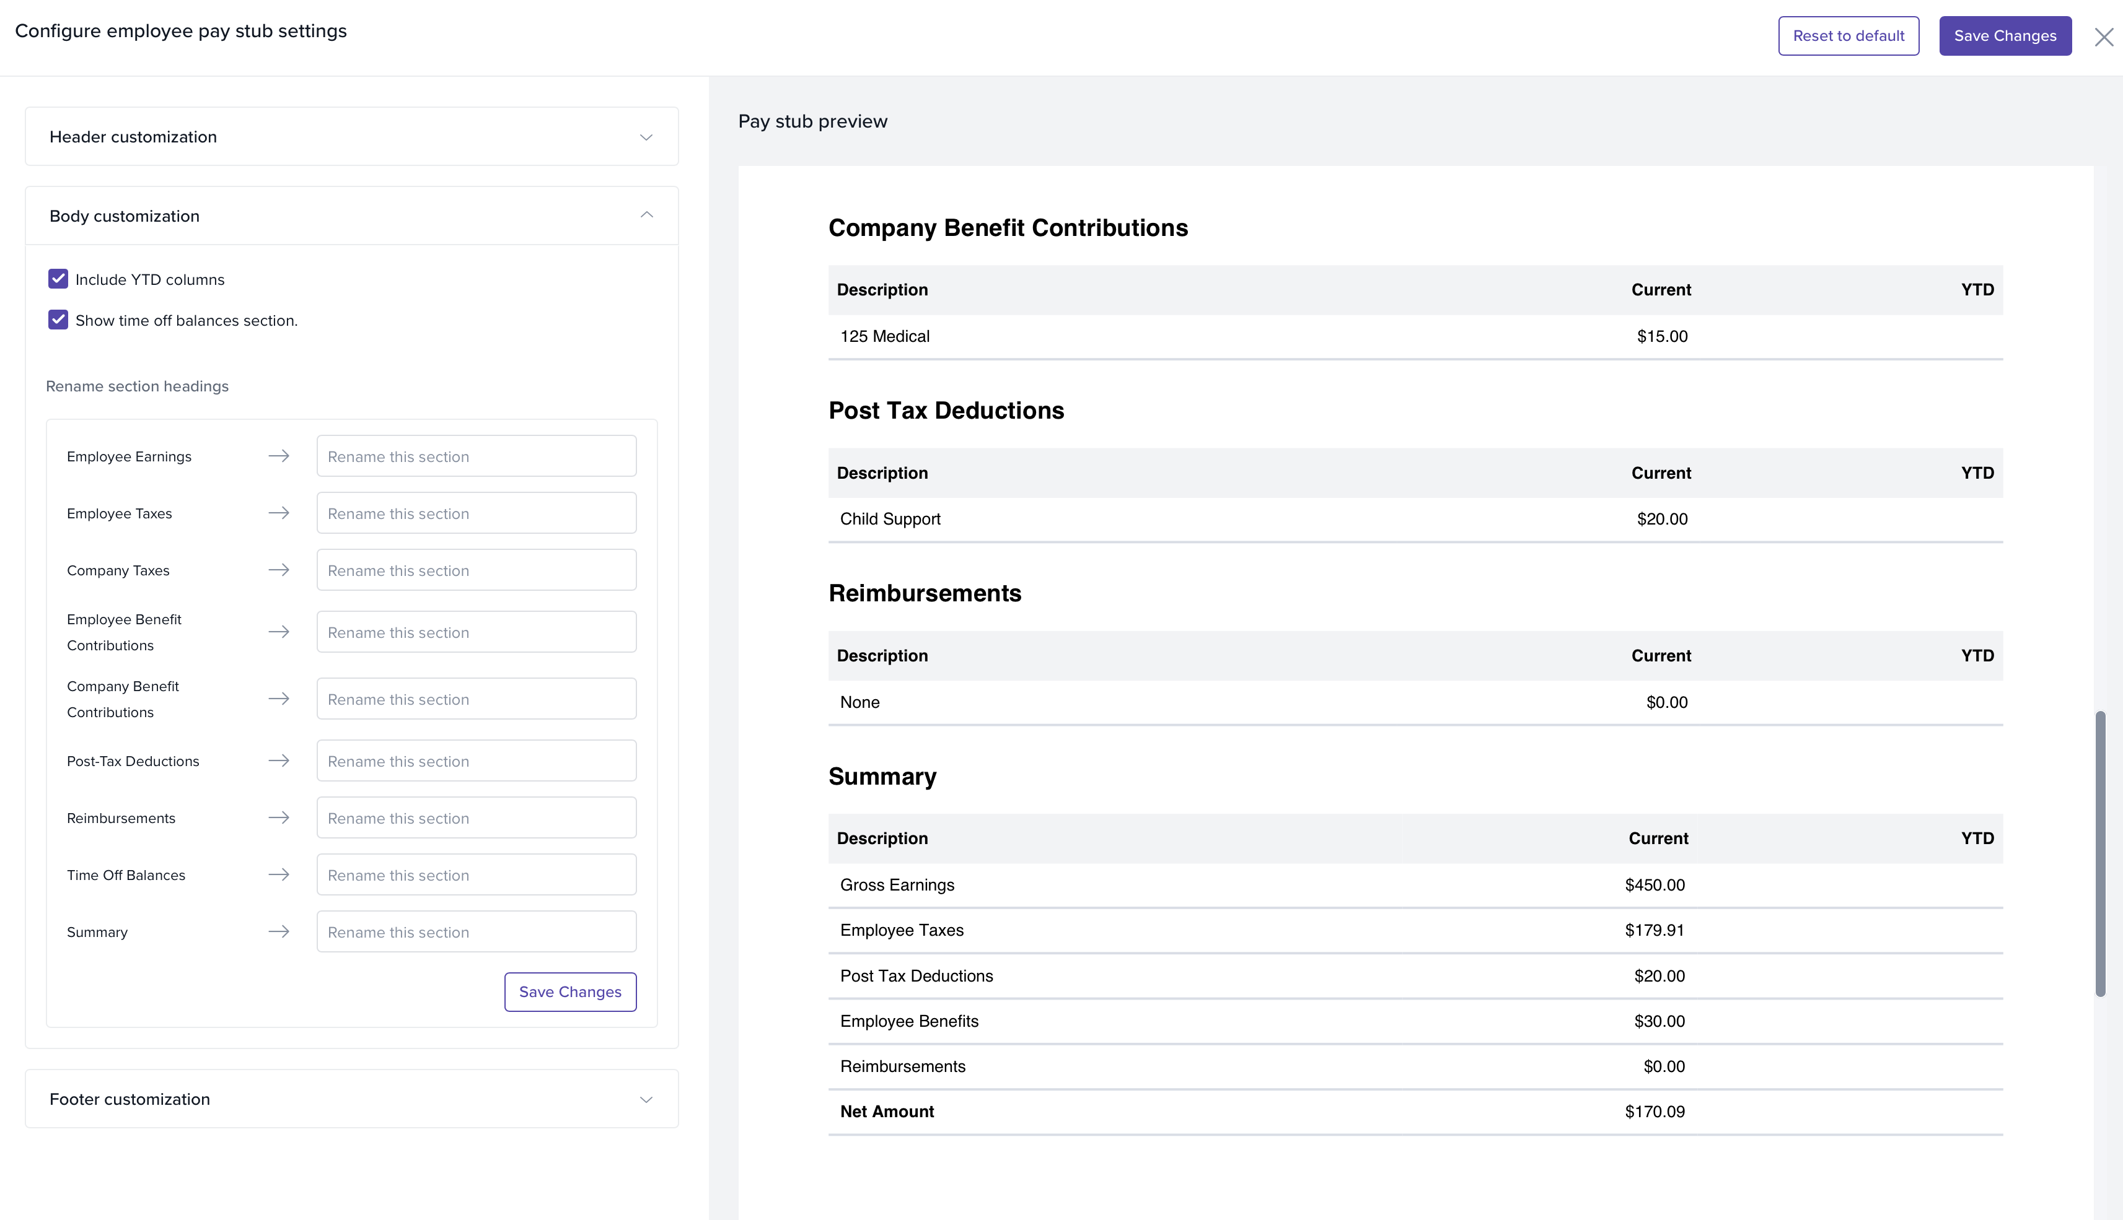Image resolution: width=2123 pixels, height=1220 pixels.
Task: Expand the Footer customization section
Action: coord(351,1099)
